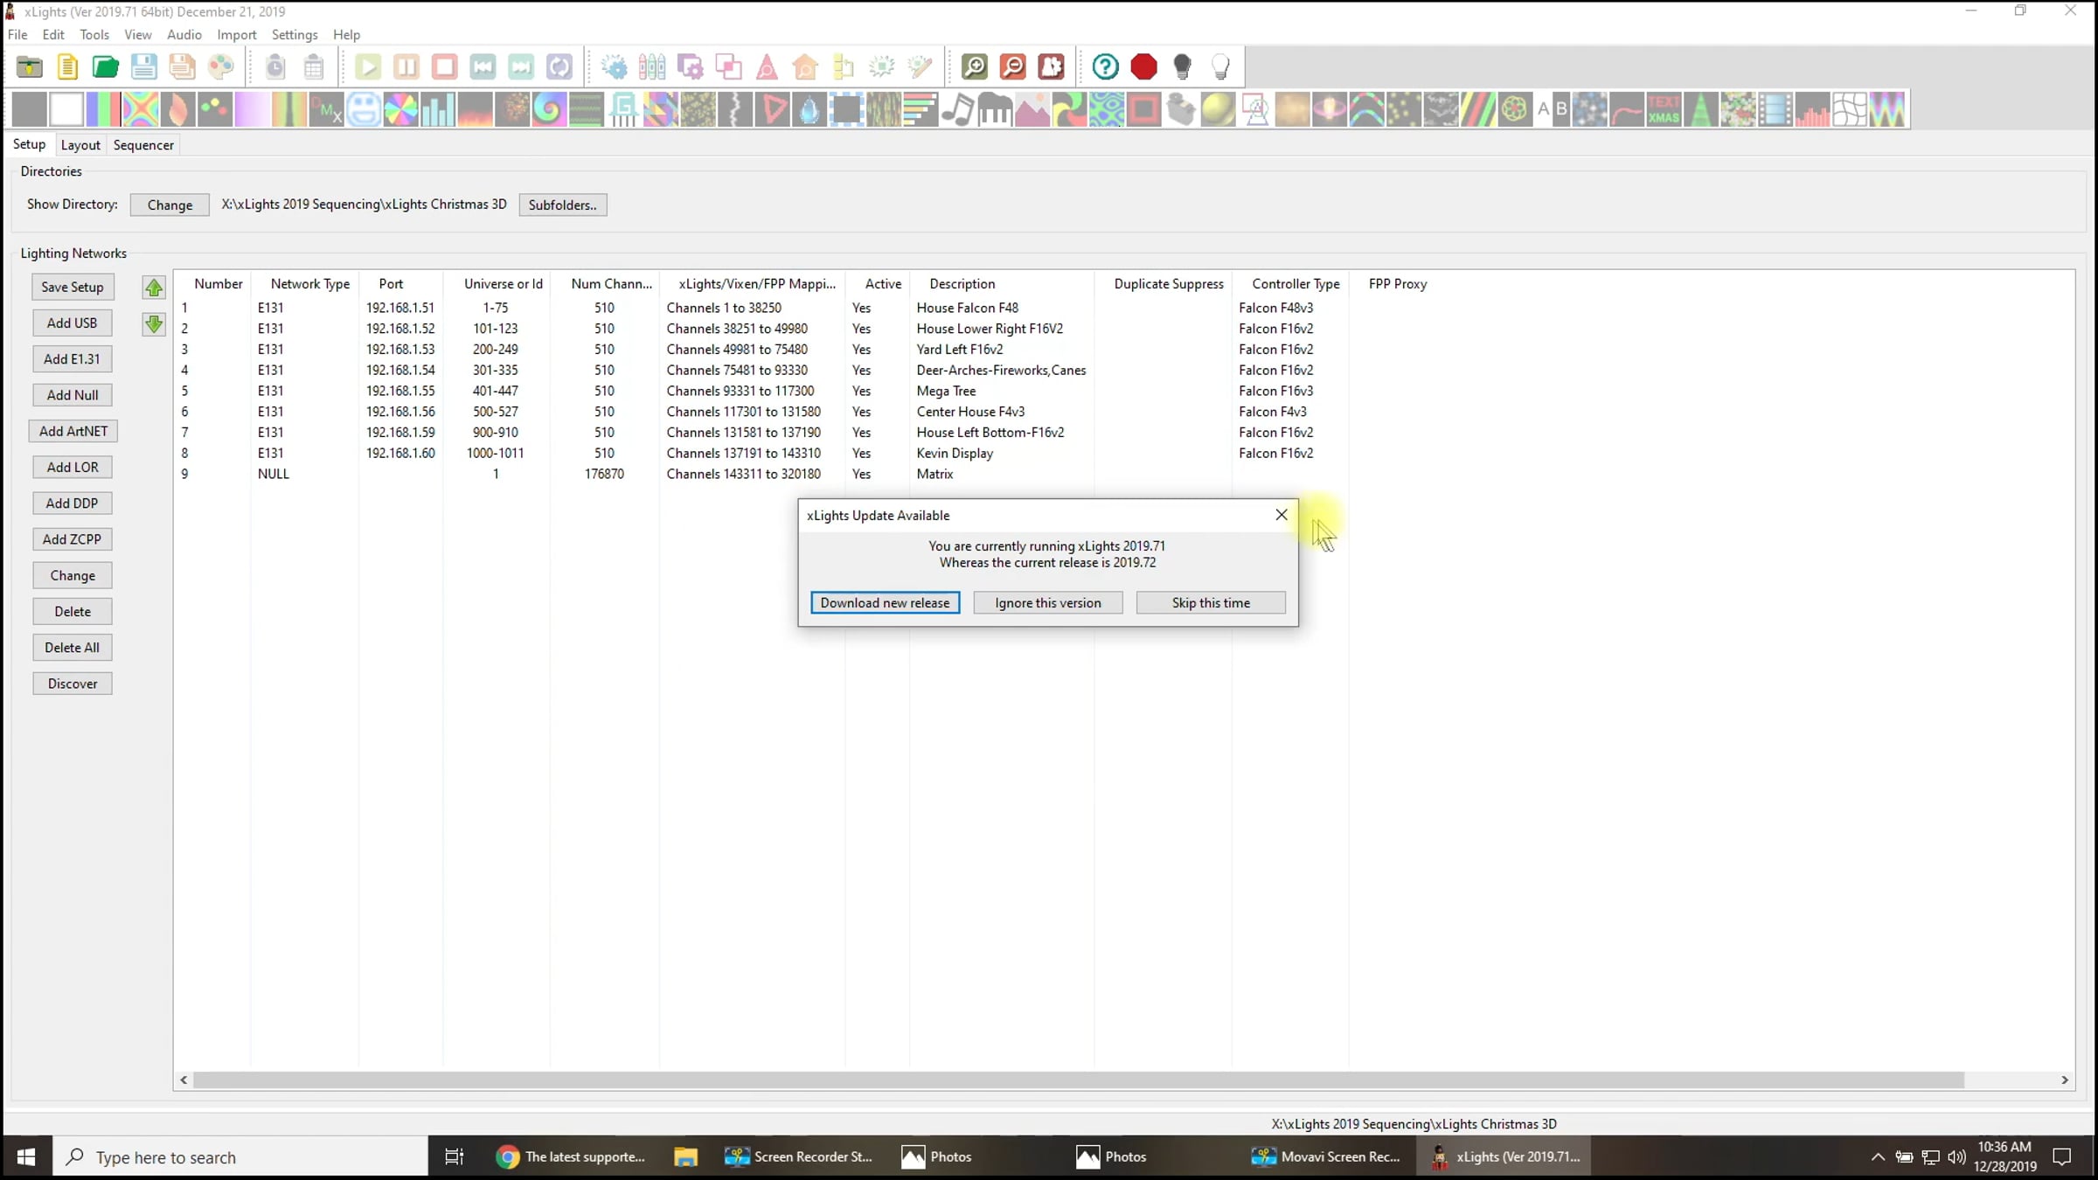Select the DMX effect icon
Viewport: 2098px width, 1180px height.
327,110
